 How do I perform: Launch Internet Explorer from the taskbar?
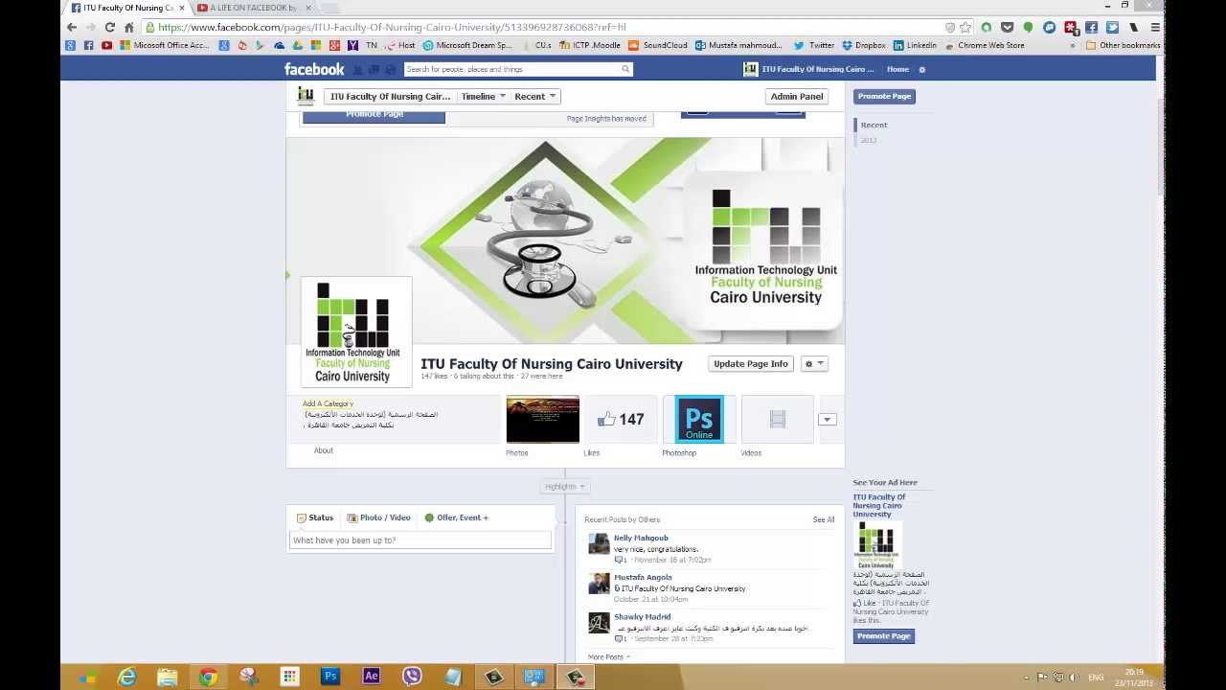126,677
